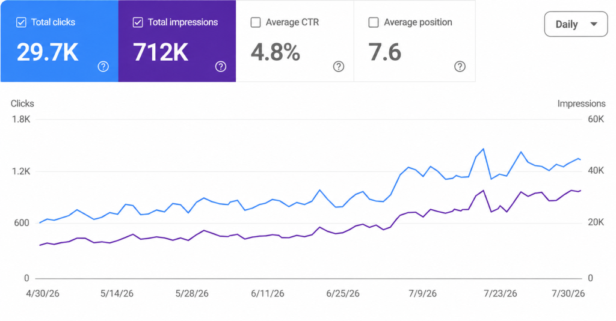The width and height of the screenshot is (616, 321).
Task: Click the 600 clicks axis label
Action: [x=22, y=223]
